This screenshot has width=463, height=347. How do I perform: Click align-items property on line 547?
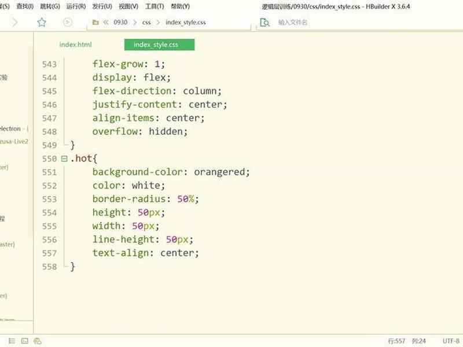123,118
